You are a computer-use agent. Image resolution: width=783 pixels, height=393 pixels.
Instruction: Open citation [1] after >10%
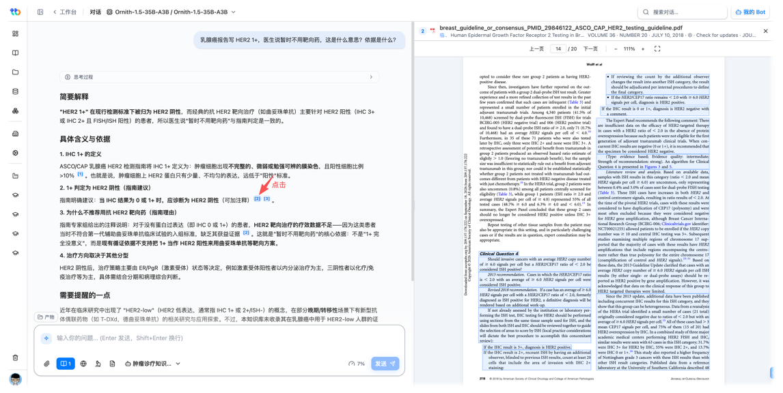80,175
